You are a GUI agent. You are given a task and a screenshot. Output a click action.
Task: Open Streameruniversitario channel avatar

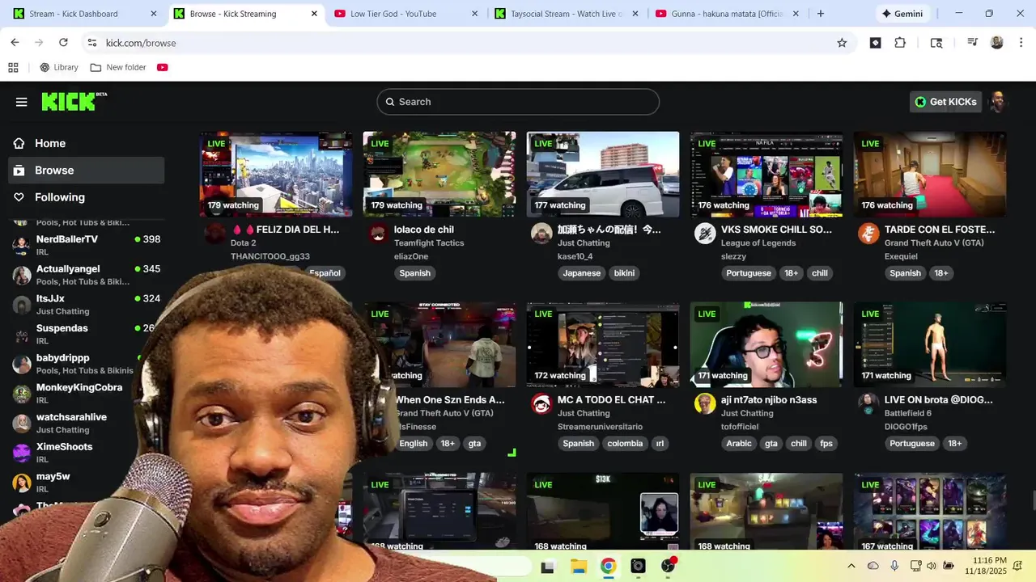[541, 404]
